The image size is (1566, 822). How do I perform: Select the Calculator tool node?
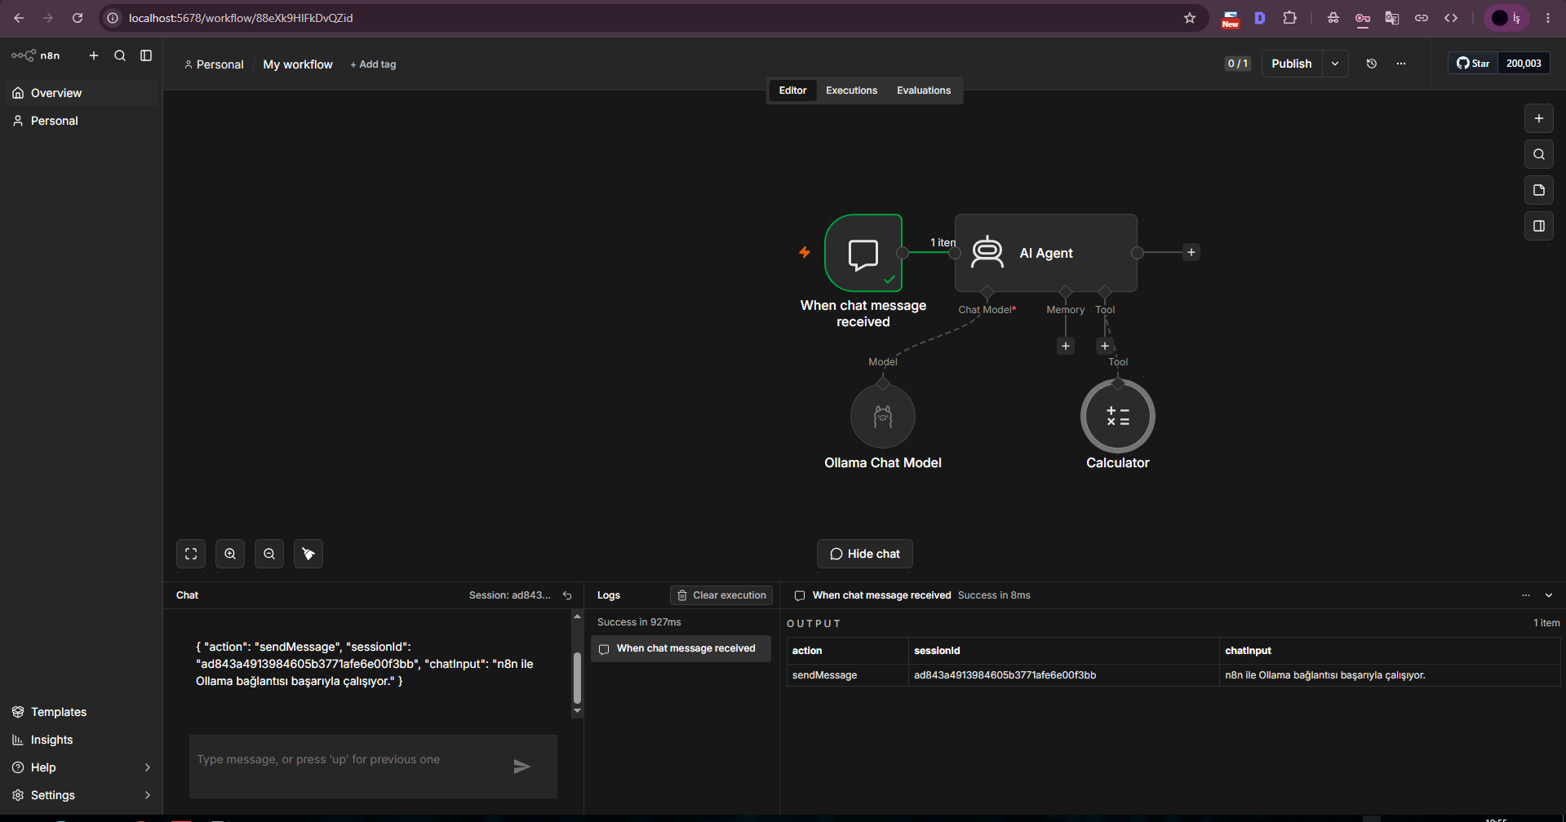1118,416
